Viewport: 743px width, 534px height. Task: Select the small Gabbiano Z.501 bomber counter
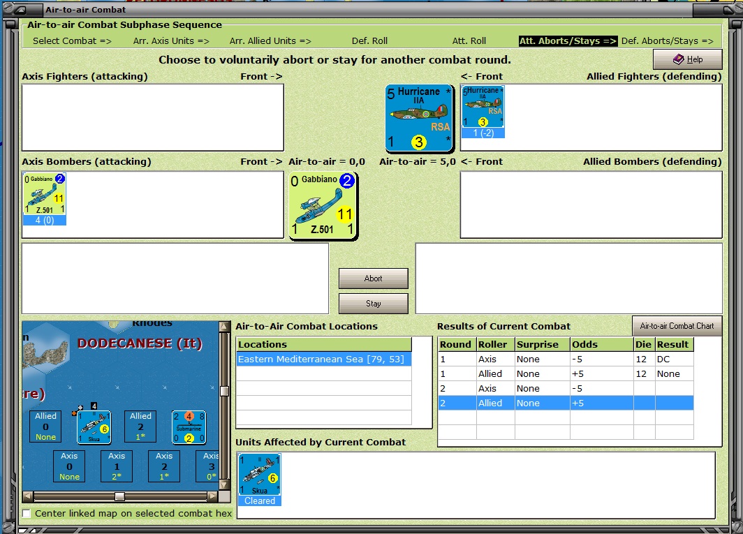(45, 199)
